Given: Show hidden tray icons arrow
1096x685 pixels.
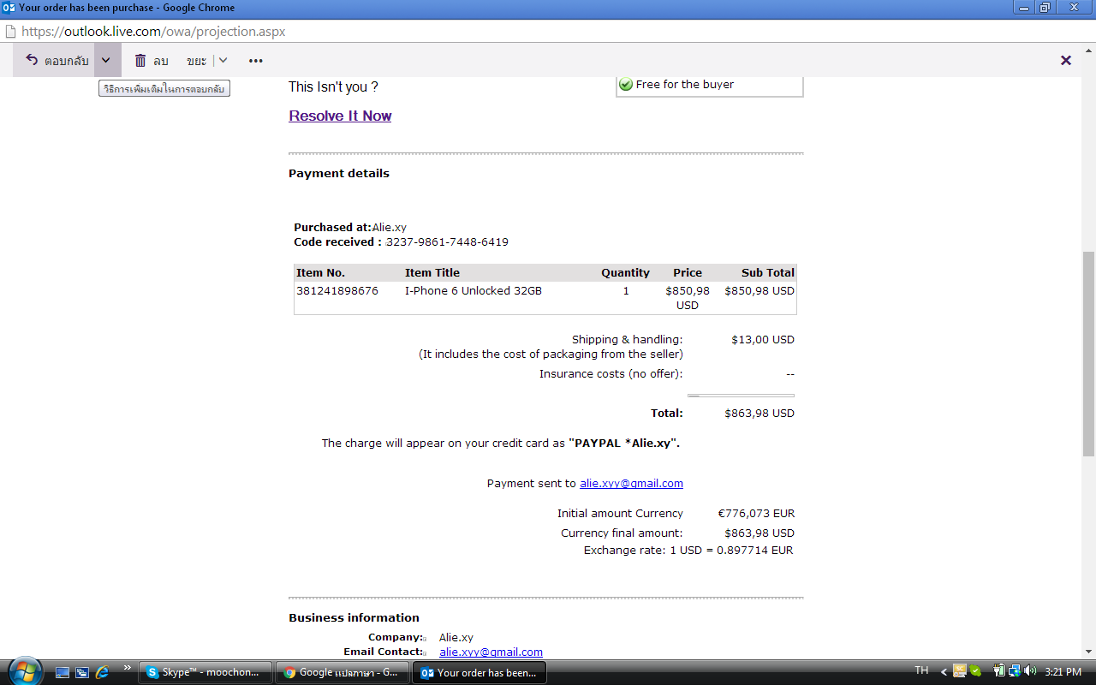Looking at the screenshot, I should coord(944,672).
